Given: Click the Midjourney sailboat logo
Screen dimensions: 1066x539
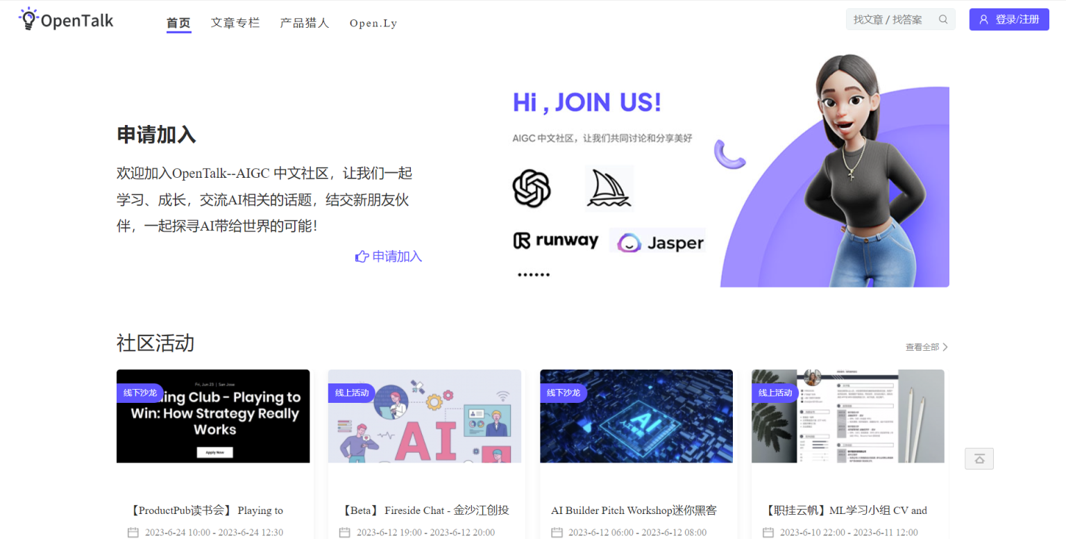Looking at the screenshot, I should (x=609, y=188).
